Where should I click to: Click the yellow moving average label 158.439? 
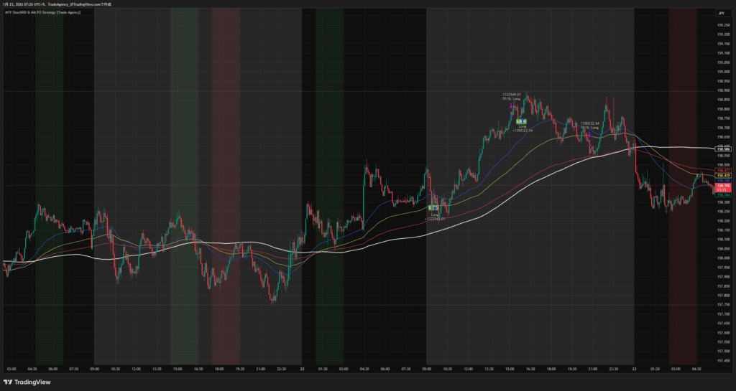pyautogui.click(x=722, y=176)
